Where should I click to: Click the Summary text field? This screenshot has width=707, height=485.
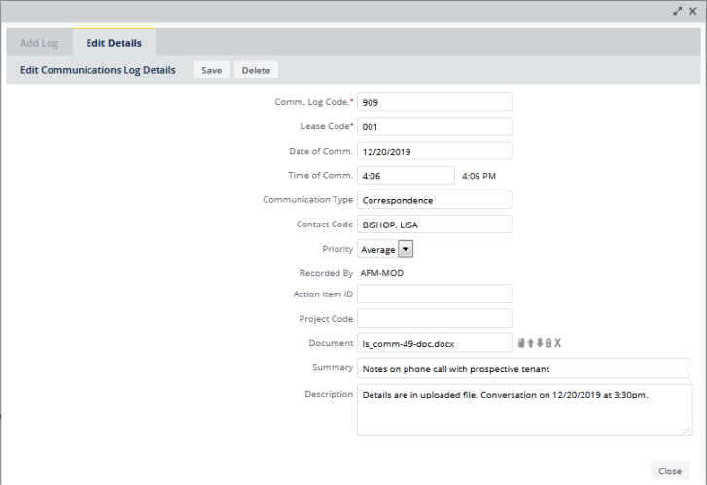coord(522,368)
